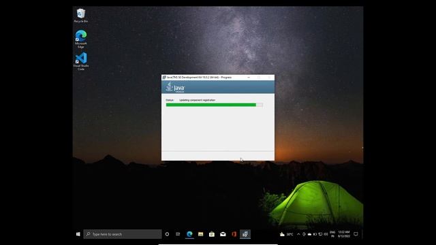Open Microsoft Store from the taskbar

pos(212,234)
